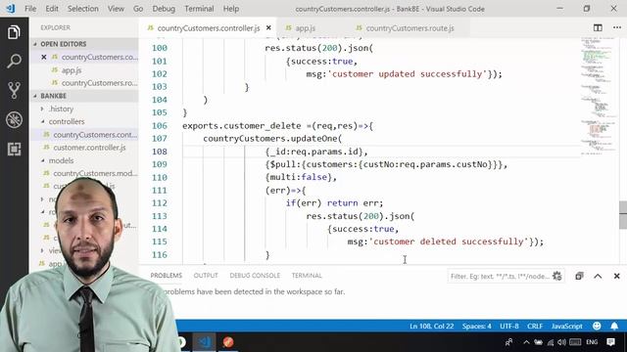The height and width of the screenshot is (352, 627).
Task: Open the Extensions view in activity bar
Action: [x=14, y=149]
